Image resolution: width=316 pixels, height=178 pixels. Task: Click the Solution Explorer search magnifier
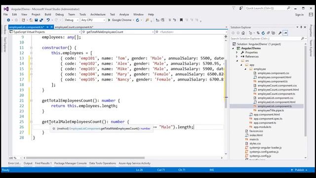(x=303, y=39)
